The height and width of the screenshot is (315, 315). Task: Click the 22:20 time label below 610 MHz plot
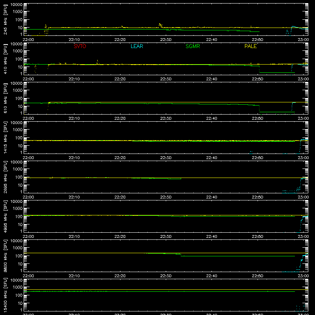click(120, 119)
